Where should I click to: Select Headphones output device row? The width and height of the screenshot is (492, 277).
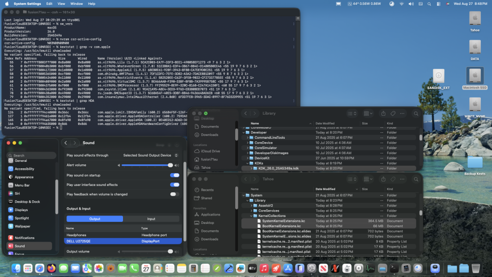tap(123, 235)
